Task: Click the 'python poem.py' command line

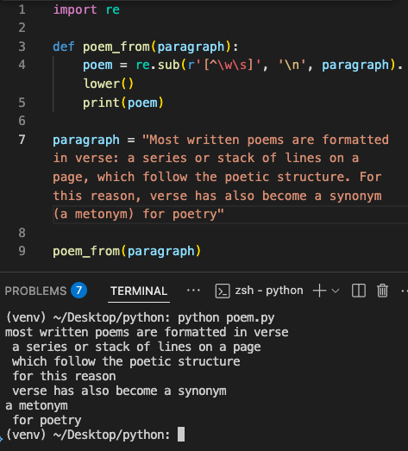Action: click(226, 318)
